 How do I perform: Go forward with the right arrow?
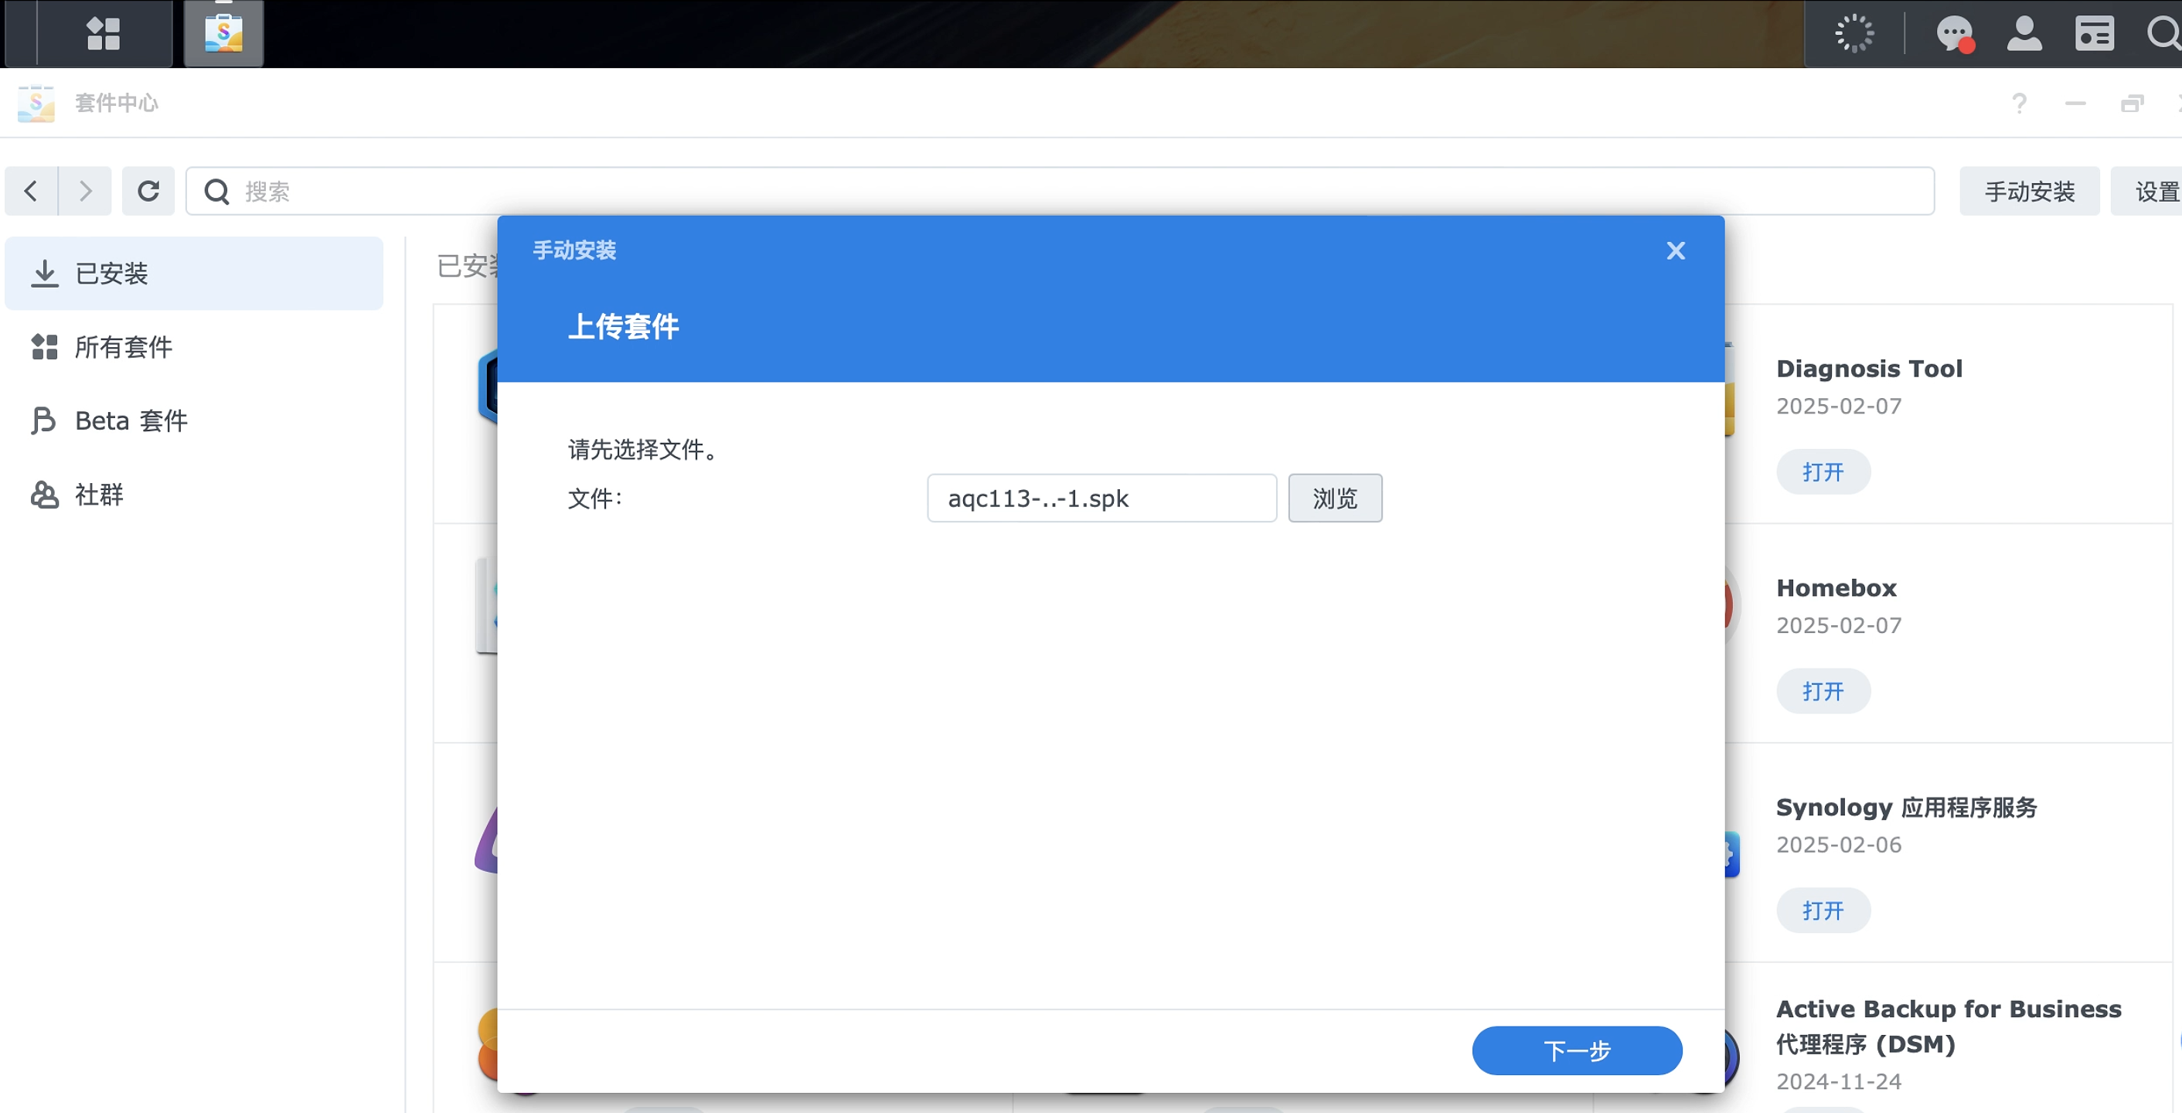tap(85, 191)
